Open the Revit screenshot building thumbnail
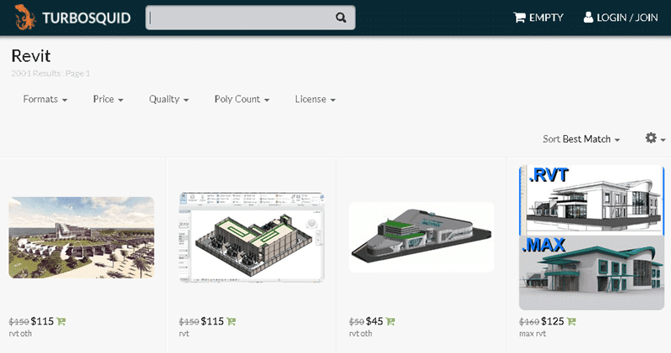This screenshot has width=671, height=353. click(x=252, y=234)
